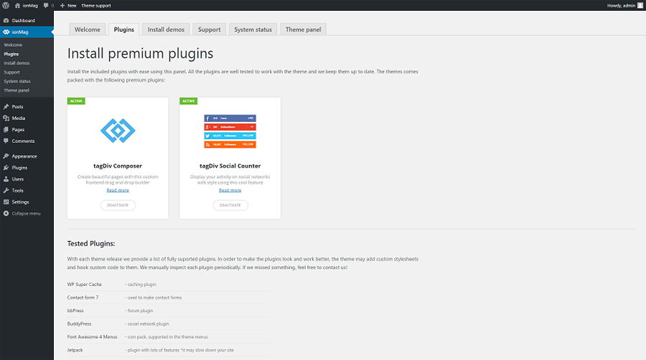
Task: Open the Users icon in sidebar
Action: pos(6,179)
